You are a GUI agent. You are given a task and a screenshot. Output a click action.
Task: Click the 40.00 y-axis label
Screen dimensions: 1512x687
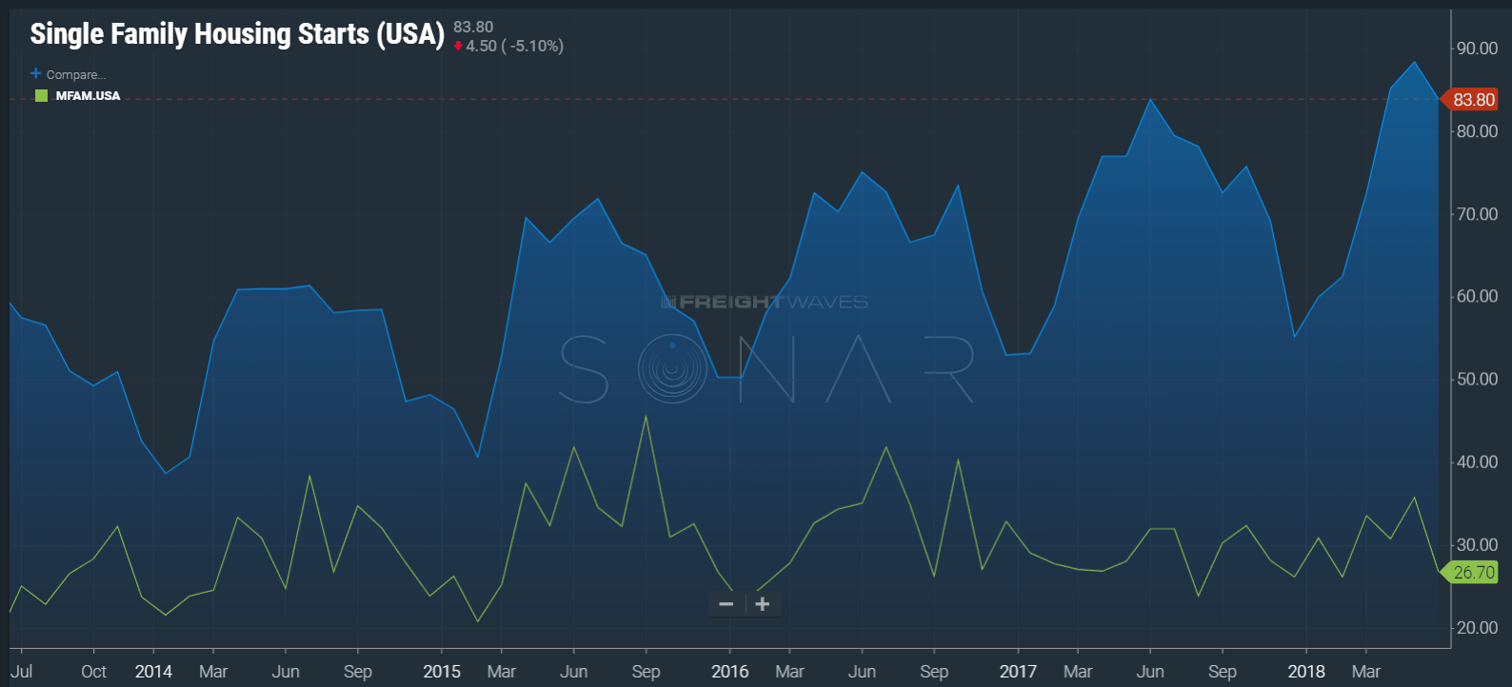[x=1478, y=462]
